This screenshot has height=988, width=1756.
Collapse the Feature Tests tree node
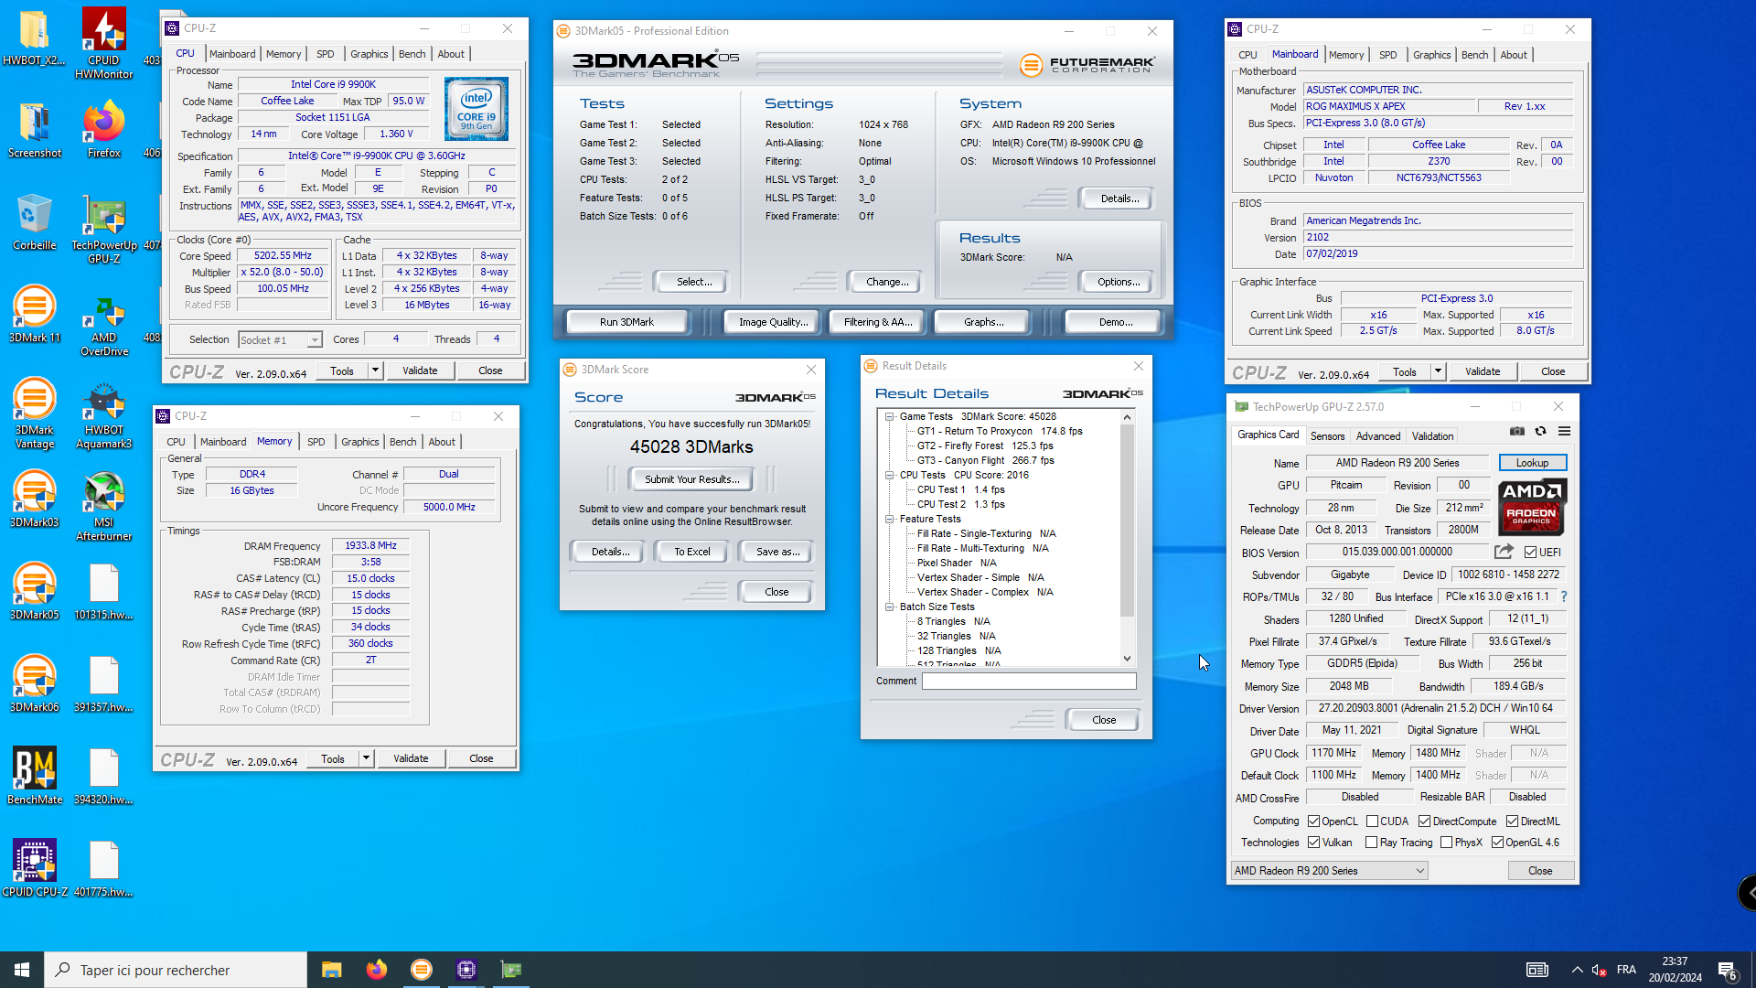click(x=889, y=519)
